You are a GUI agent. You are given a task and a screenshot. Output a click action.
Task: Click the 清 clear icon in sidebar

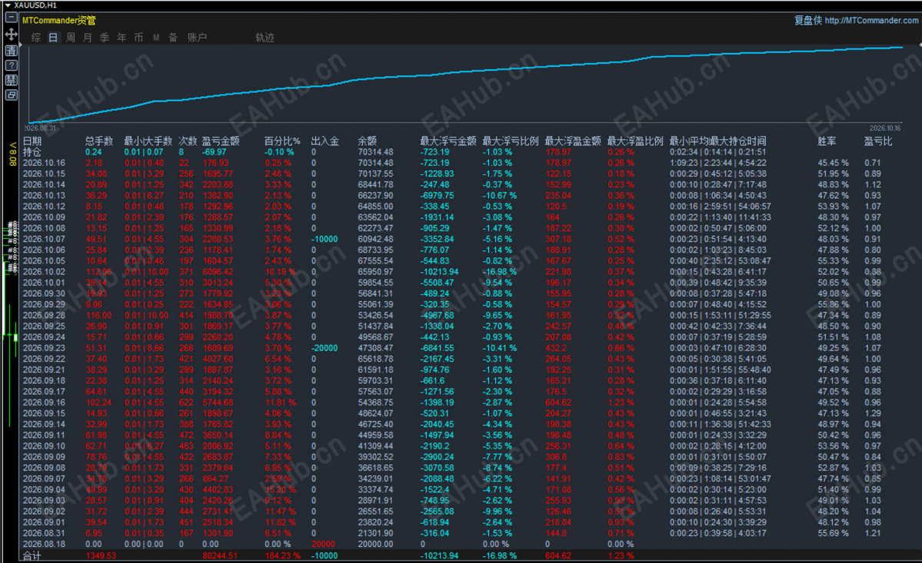12,51
